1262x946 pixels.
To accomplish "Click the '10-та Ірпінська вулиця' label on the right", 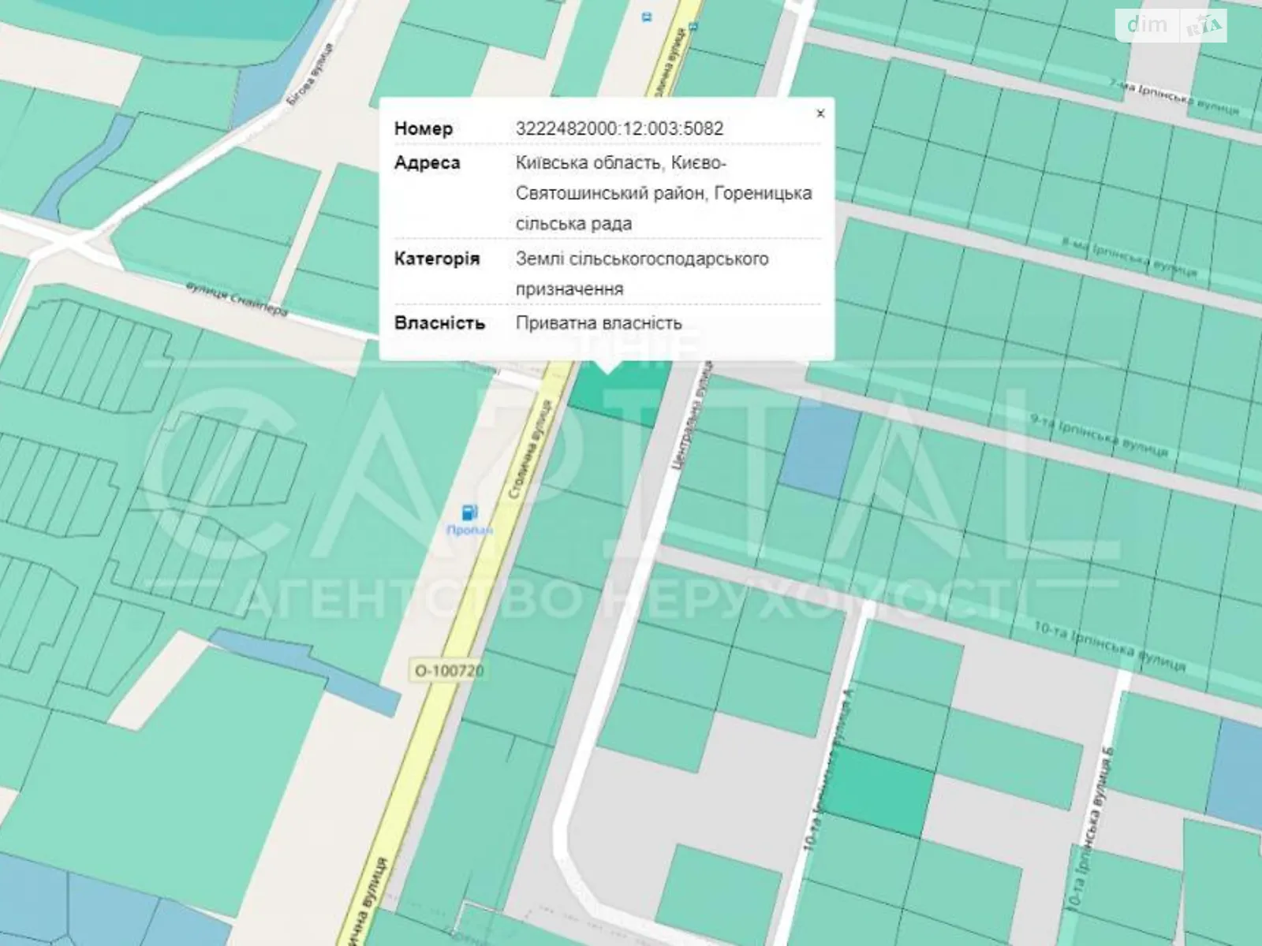I will (1109, 646).
